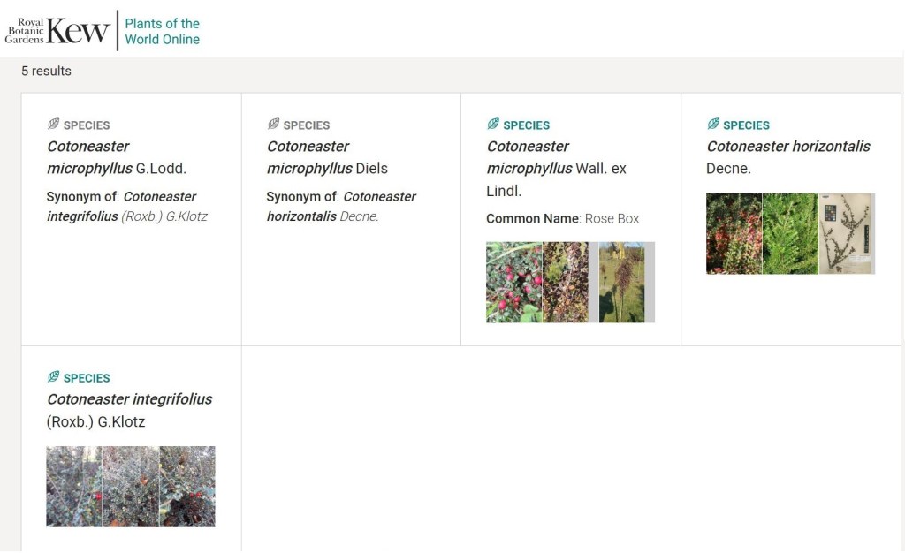Open Cotoneaster integrifolius (Roxb.) G.Klotz card title
Image resolution: width=905 pixels, height=553 pixels.
tap(129, 410)
